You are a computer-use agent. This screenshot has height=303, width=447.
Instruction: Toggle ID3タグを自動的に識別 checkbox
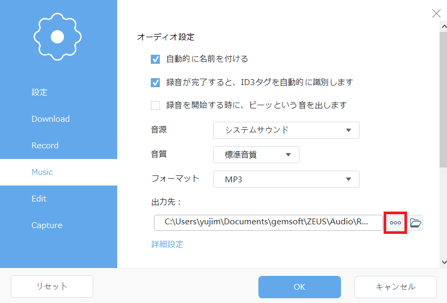156,82
